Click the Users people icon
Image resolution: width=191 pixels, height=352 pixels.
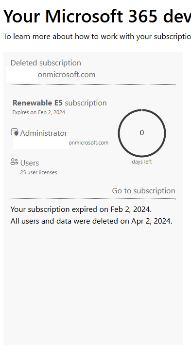(x=14, y=162)
